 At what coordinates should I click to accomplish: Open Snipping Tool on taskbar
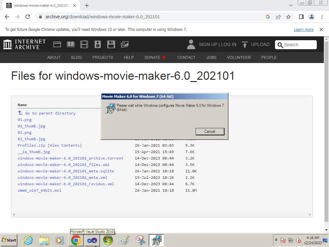(140, 240)
